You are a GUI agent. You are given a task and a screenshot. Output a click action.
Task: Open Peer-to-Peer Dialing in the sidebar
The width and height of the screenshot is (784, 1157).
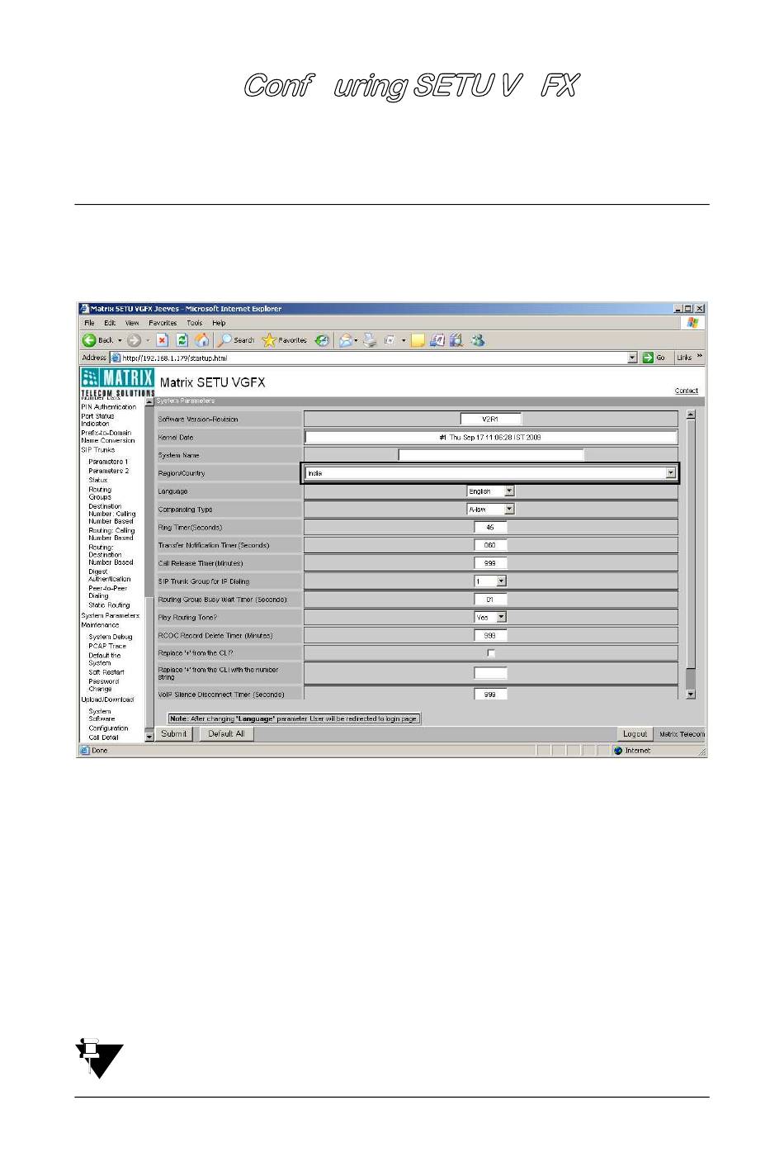(x=108, y=592)
